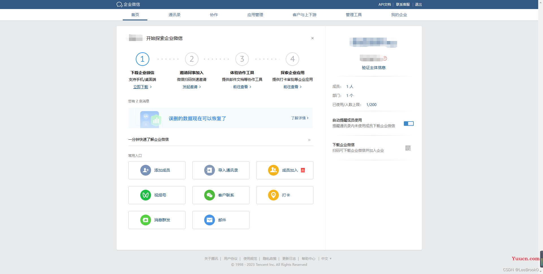This screenshot has width=543, height=274.
Task: Open the 管理工具 tab
Action: click(354, 15)
